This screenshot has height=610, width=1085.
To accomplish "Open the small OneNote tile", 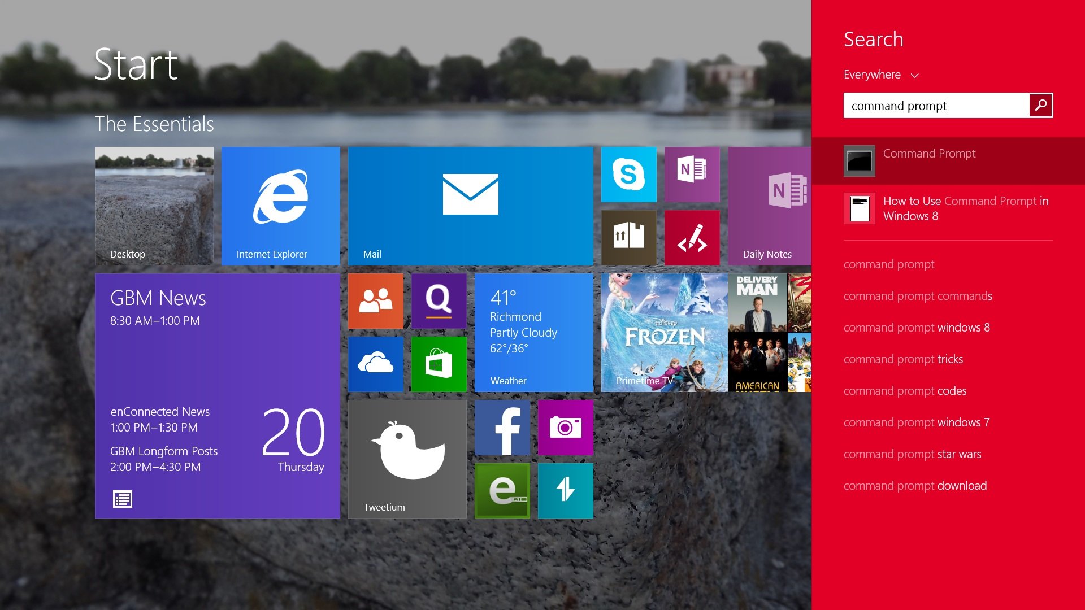I will pos(692,175).
